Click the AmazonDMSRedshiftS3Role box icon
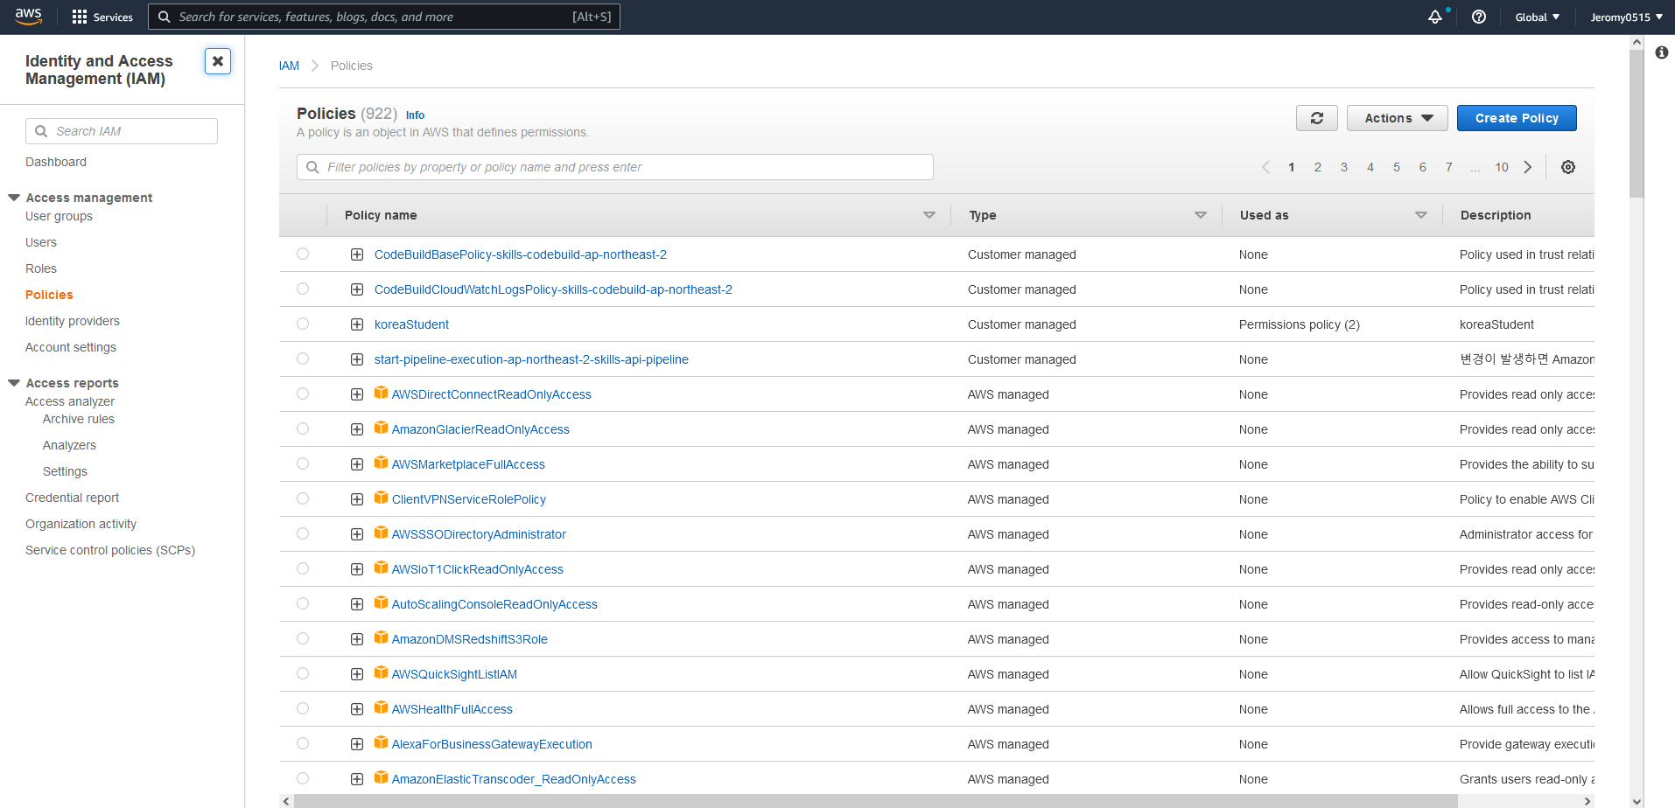This screenshot has width=1675, height=808. point(381,637)
